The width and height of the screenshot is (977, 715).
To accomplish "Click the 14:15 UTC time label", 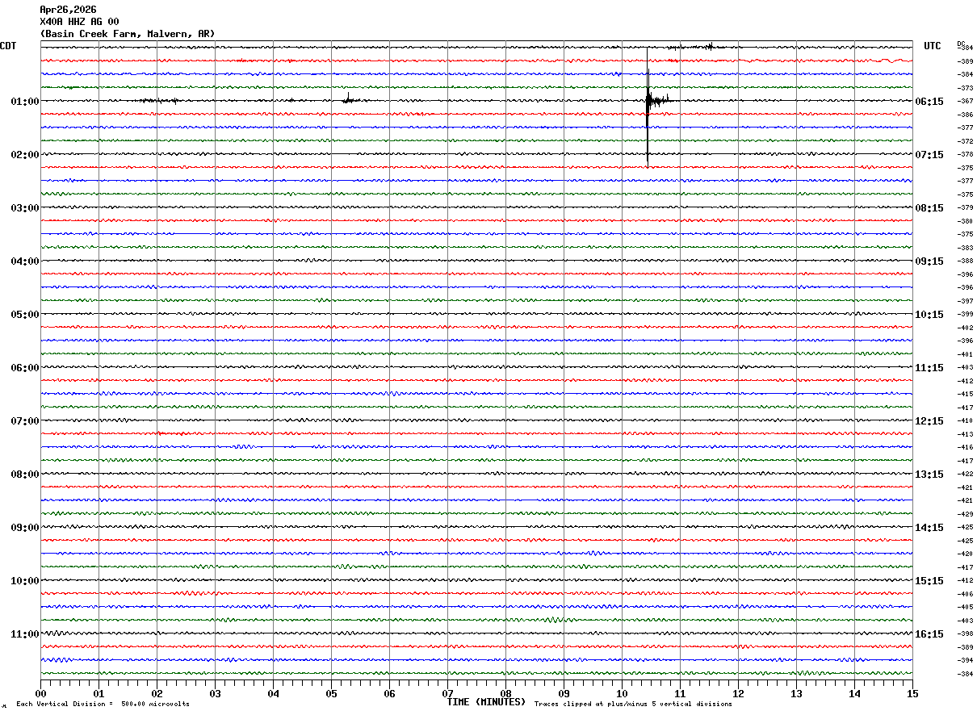I will click(929, 527).
